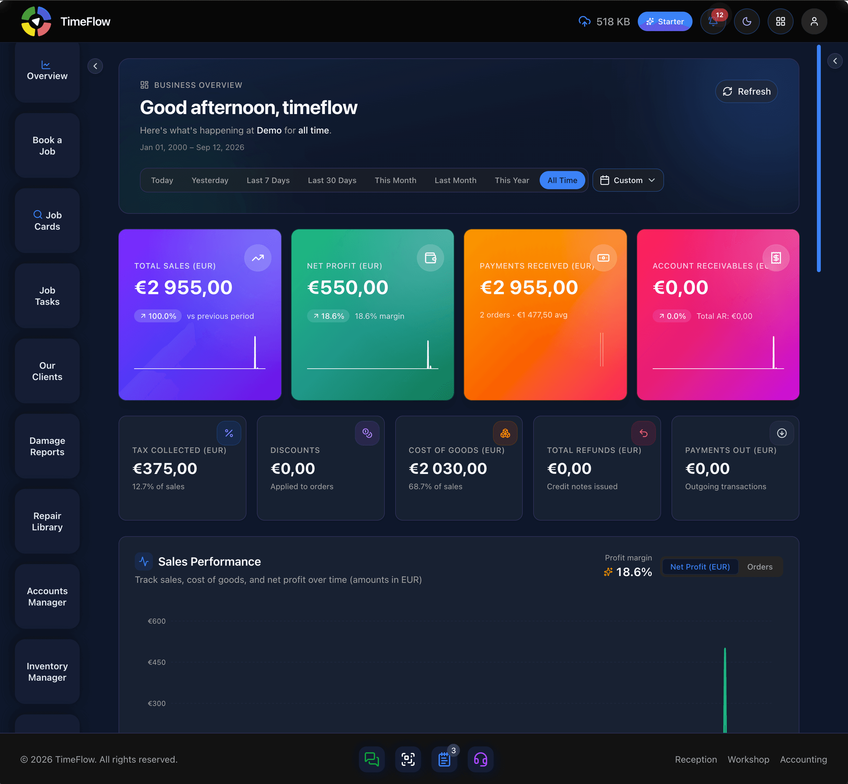This screenshot has height=784, width=848.
Task: Expand the right panel chevron
Action: pos(835,61)
